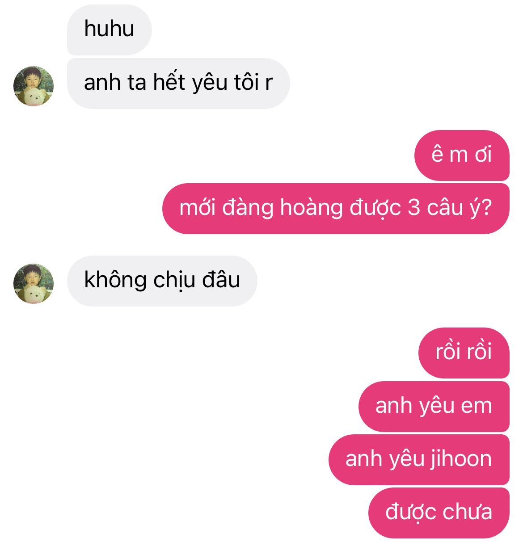Viewport: 523px width, 542px height.
Task: Tap the 'mới đàng hoàng được 3 câu ý?' message
Action: point(336,209)
